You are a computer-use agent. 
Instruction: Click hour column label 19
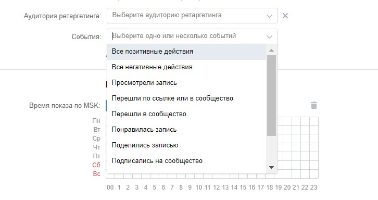pos(279,187)
